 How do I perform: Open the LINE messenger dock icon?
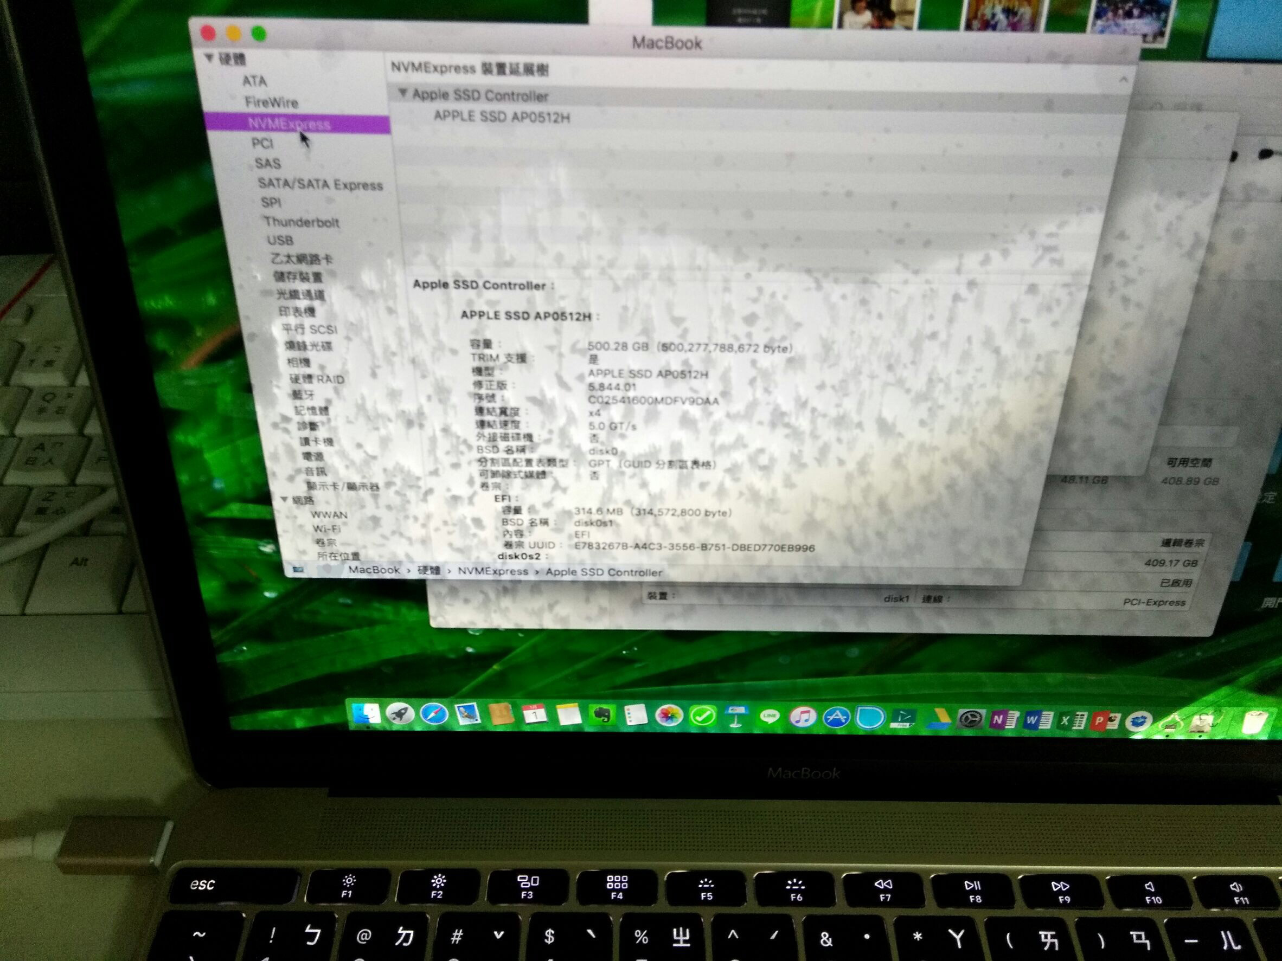[769, 717]
